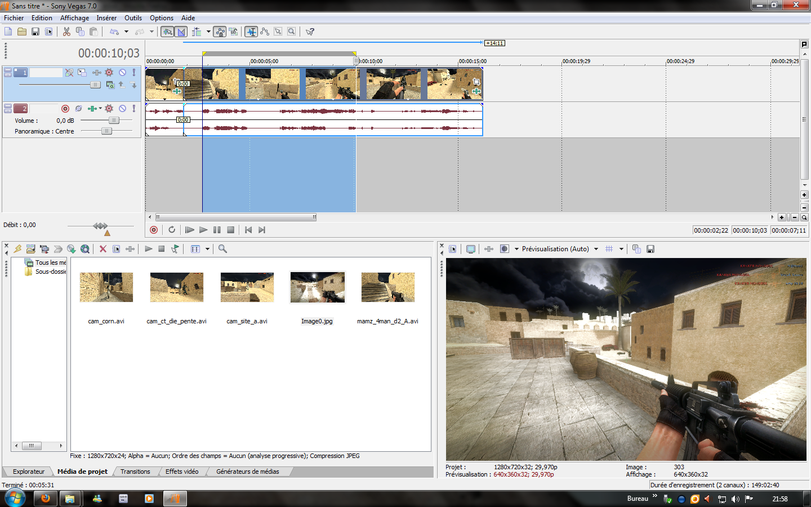
Task: Open the Edition menu
Action: pos(42,18)
